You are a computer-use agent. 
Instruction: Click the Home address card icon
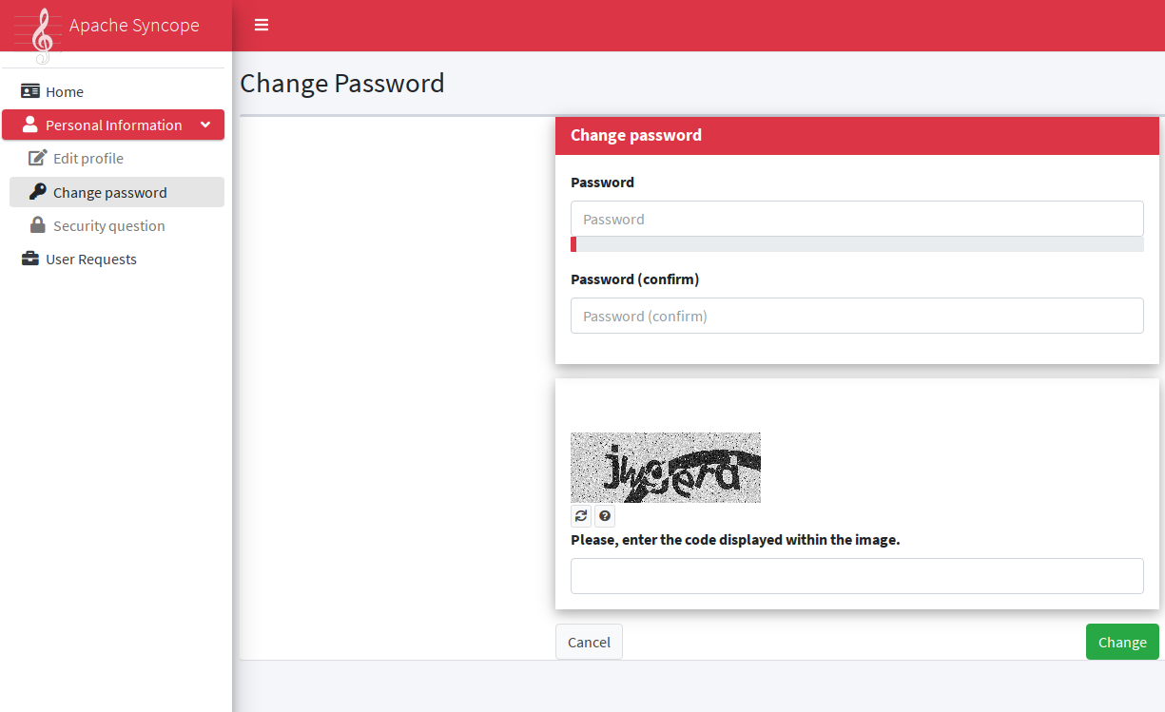pyautogui.click(x=28, y=90)
